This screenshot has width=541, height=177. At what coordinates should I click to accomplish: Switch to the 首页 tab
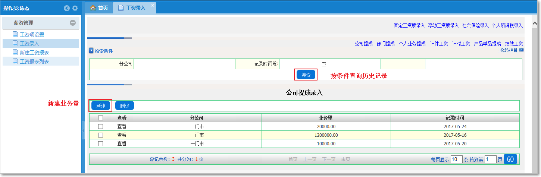(x=99, y=8)
